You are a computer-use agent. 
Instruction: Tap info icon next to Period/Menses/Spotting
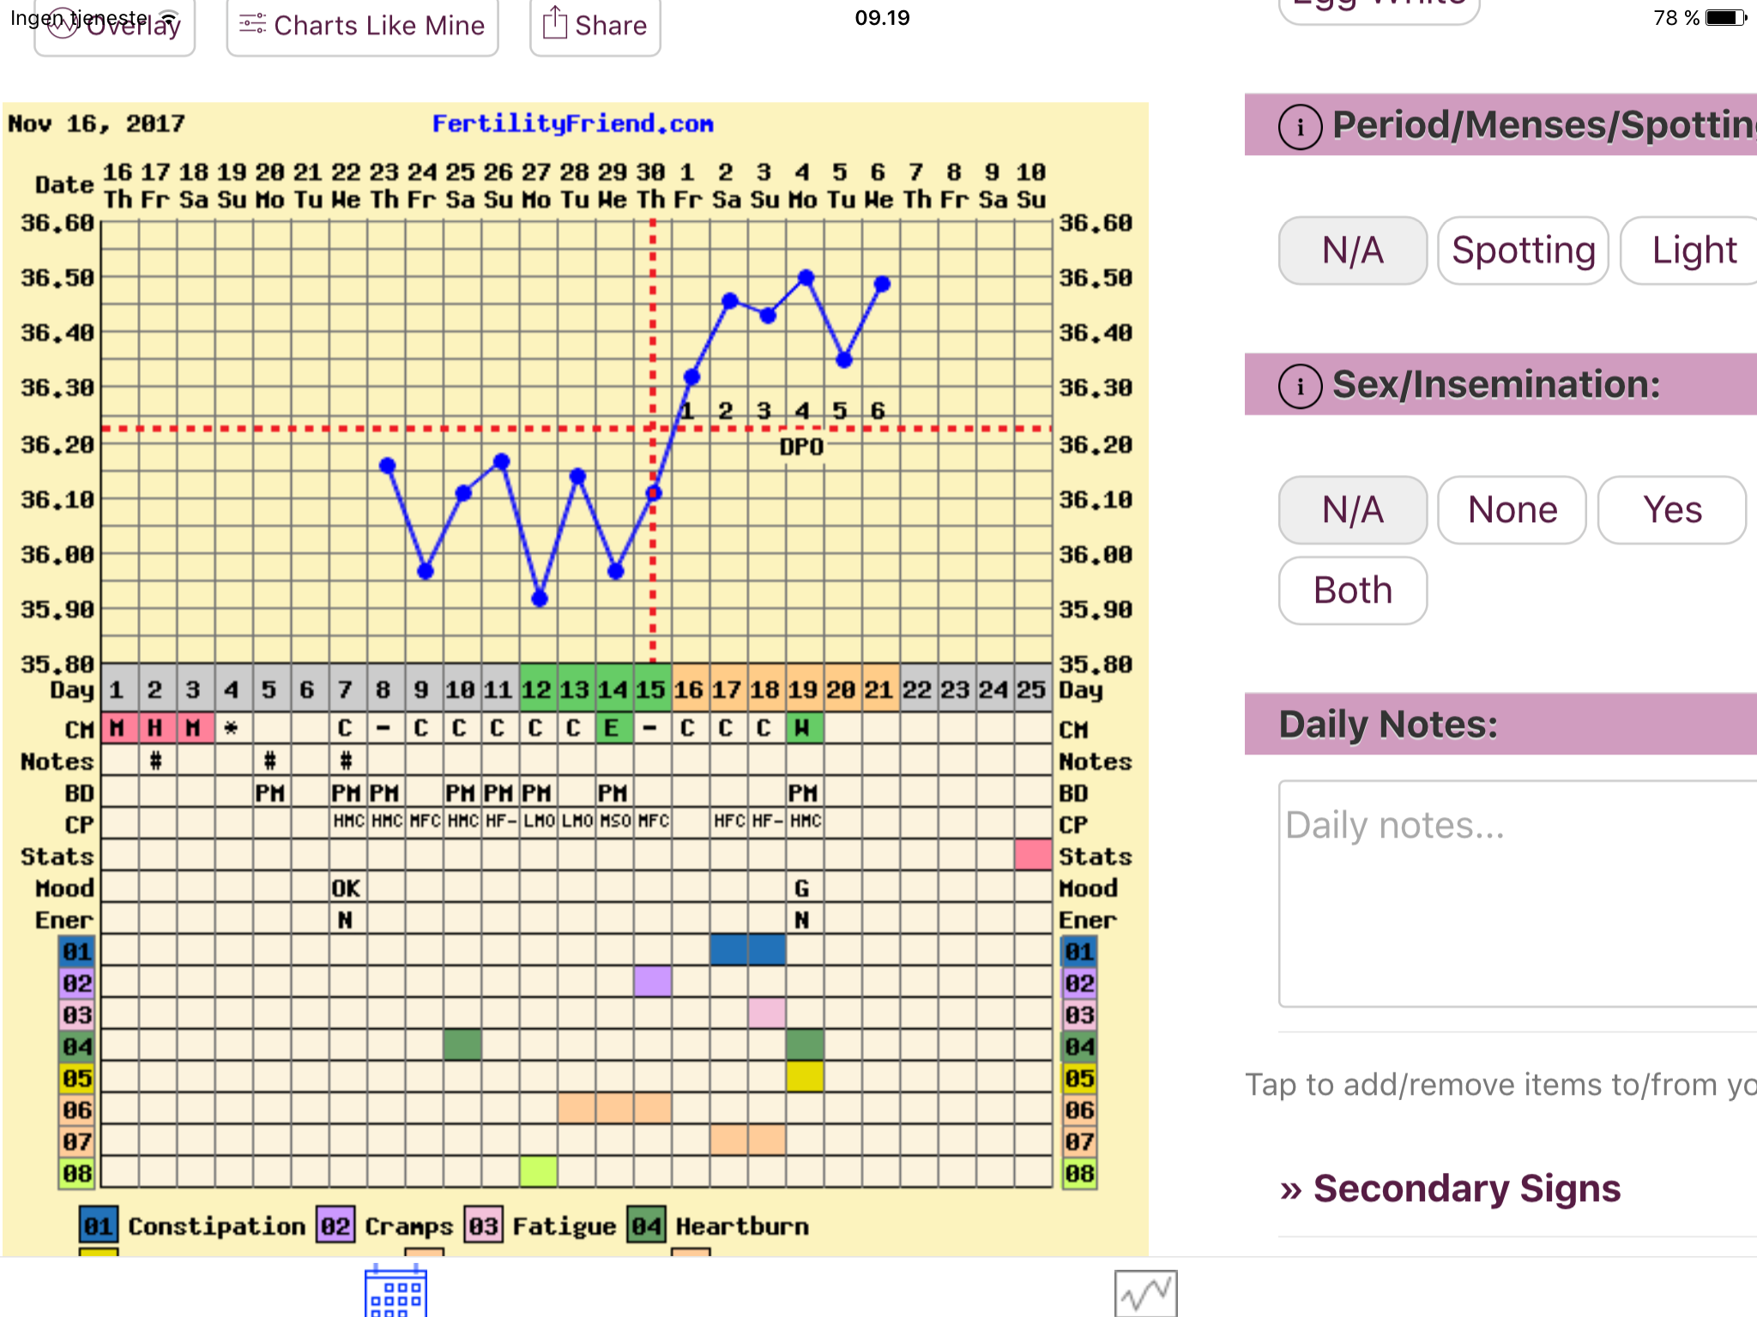tap(1301, 127)
